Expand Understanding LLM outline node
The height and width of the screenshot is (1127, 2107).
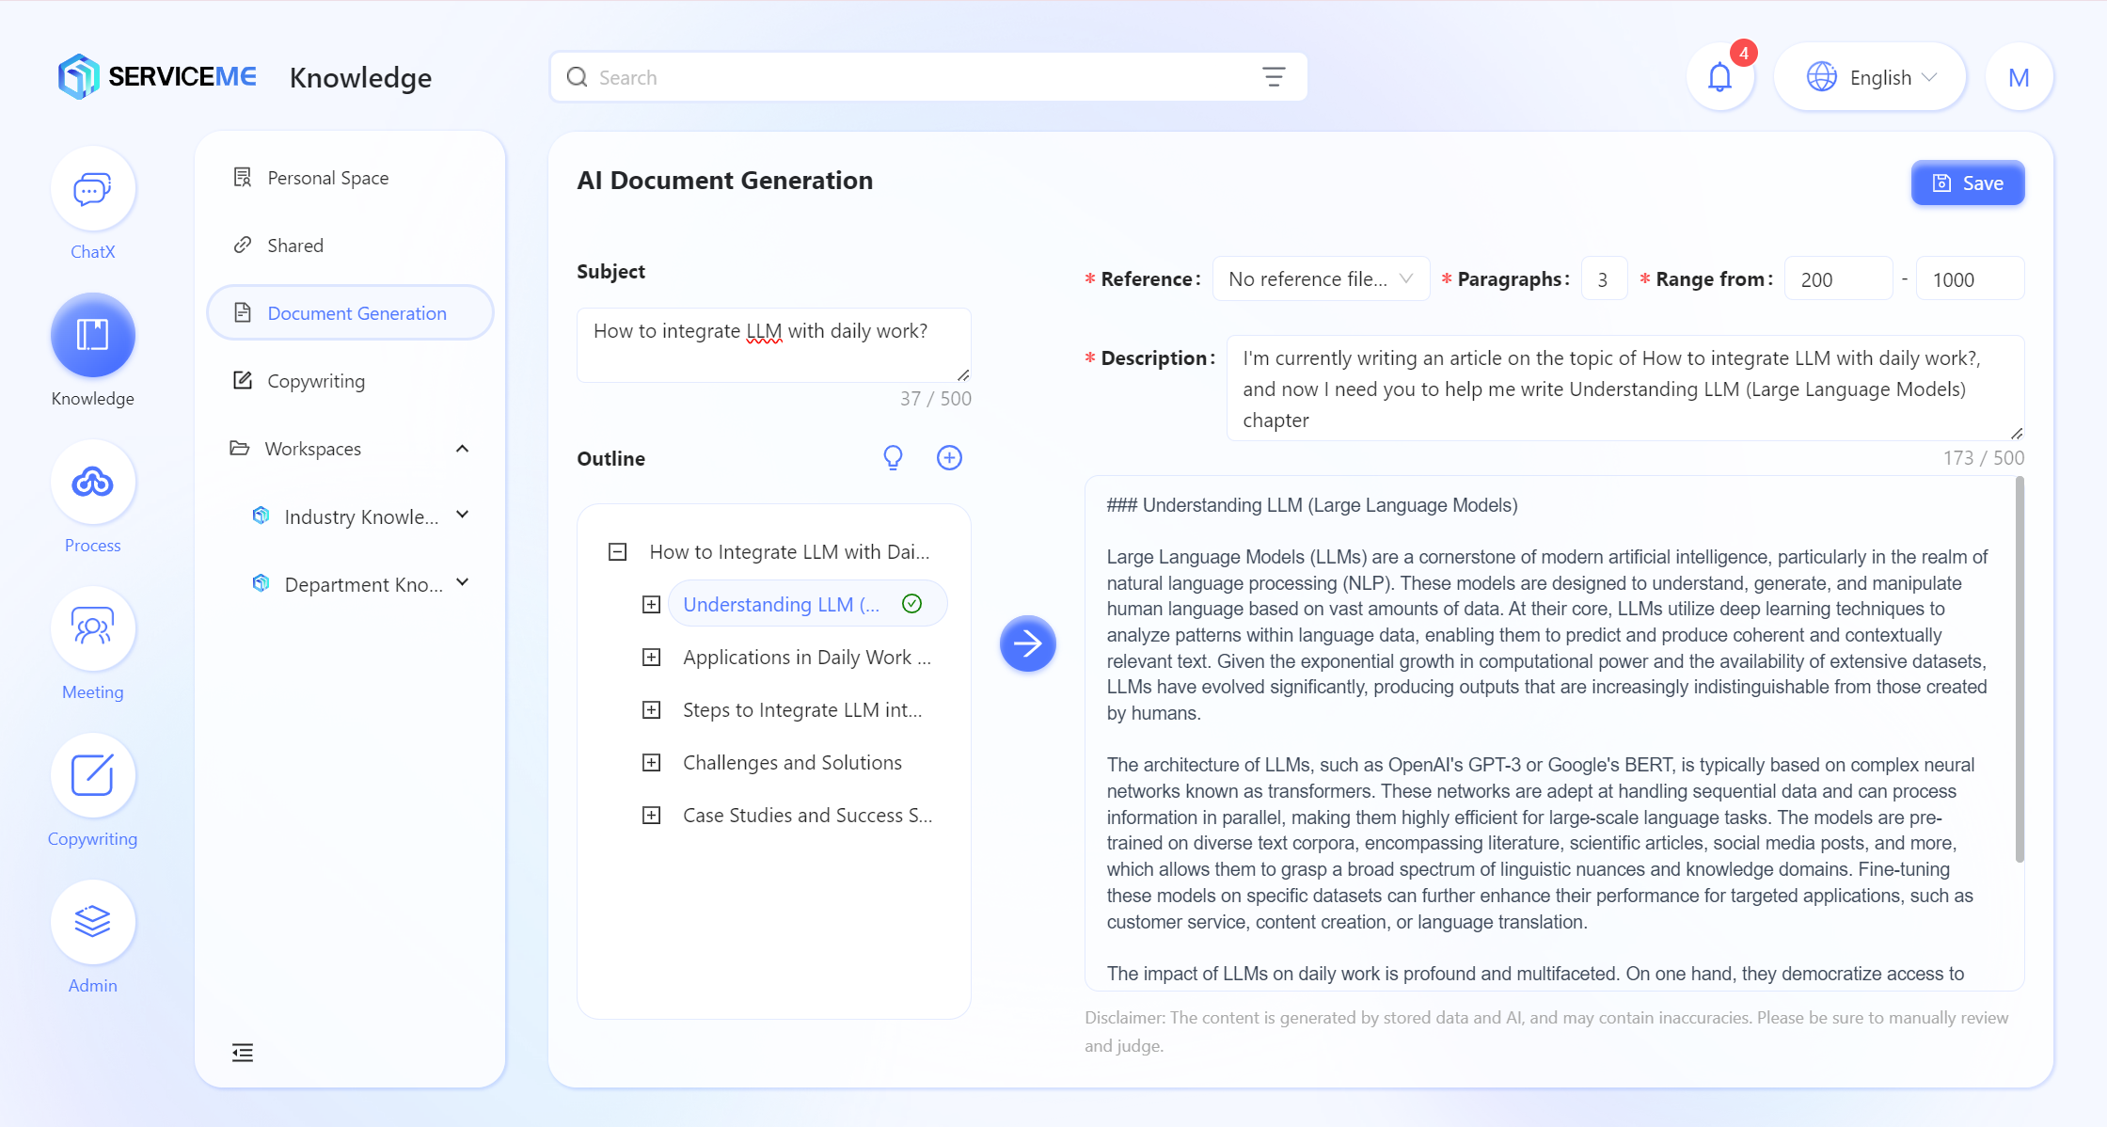click(x=651, y=605)
